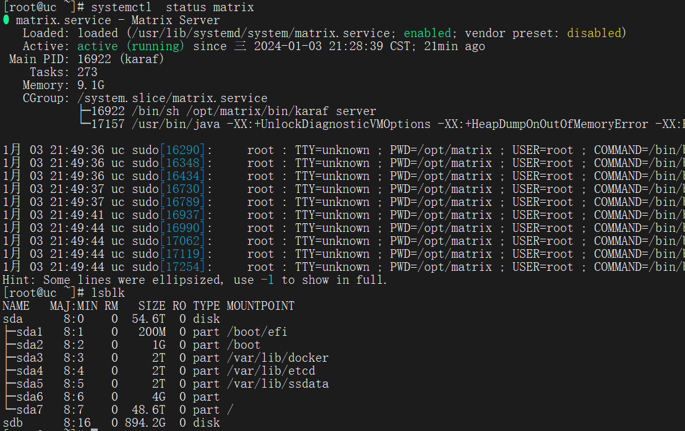Click the MOUNTPOINT column header
The width and height of the screenshot is (685, 431).
click(260, 306)
